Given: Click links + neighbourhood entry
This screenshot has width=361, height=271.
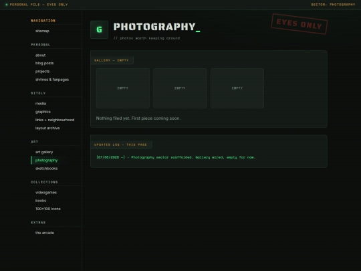Looking at the screenshot, I should (55, 120).
